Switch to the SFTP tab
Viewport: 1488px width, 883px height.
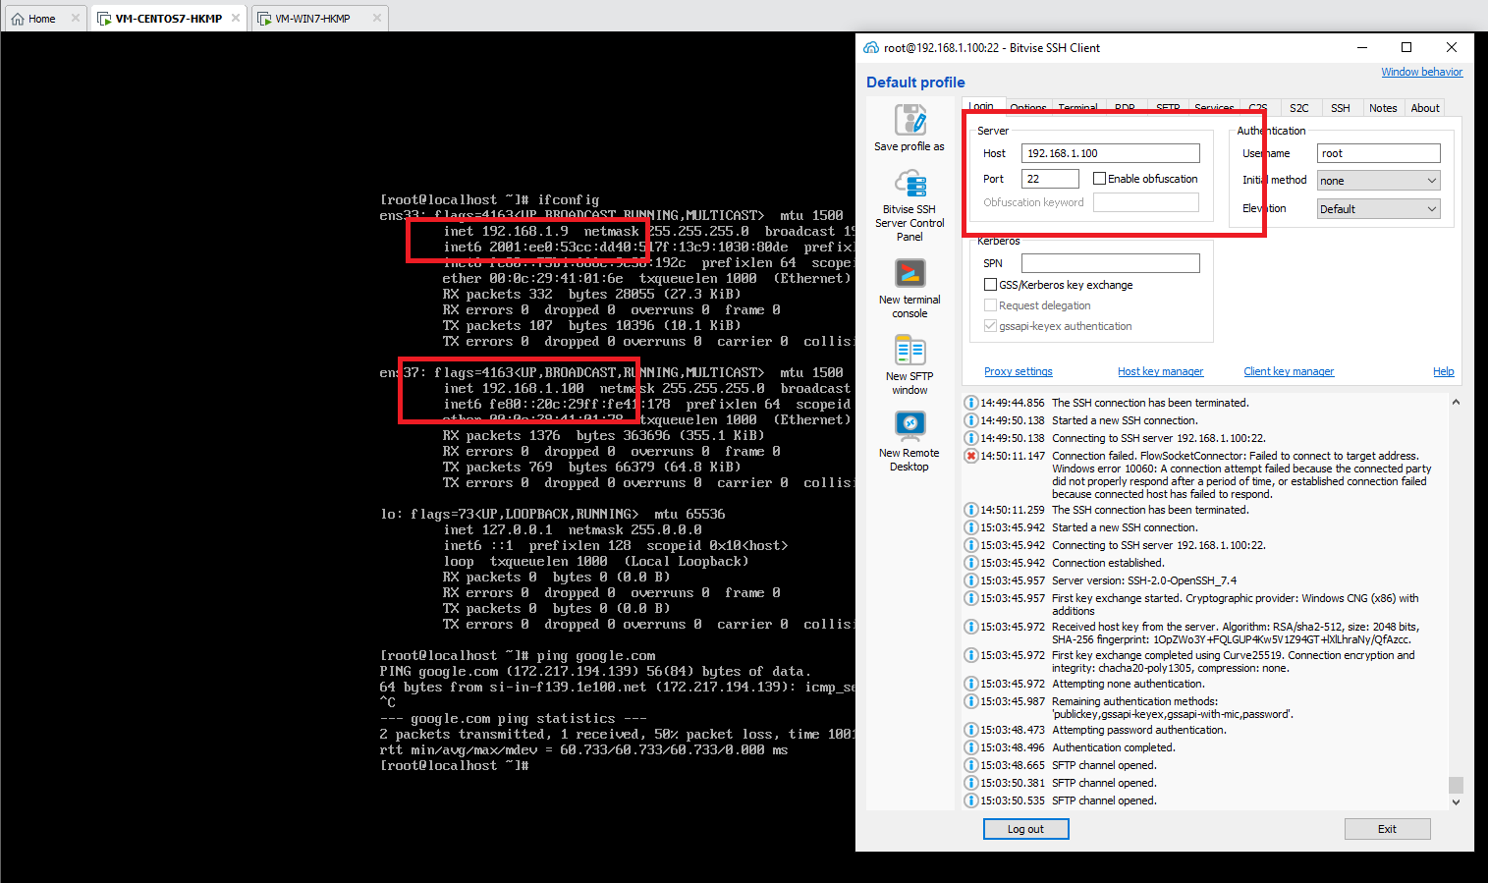coord(1168,107)
